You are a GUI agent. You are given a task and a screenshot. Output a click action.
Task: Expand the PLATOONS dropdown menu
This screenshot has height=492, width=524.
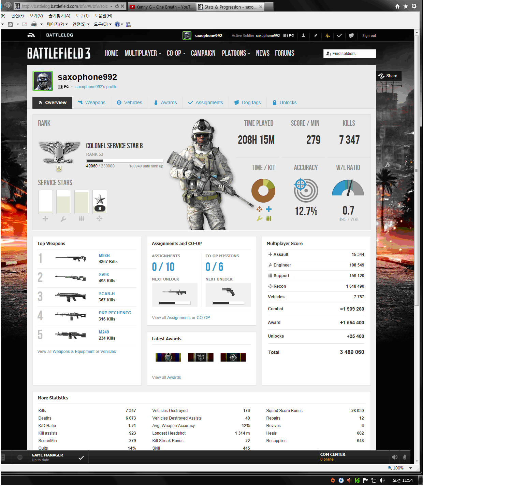236,53
